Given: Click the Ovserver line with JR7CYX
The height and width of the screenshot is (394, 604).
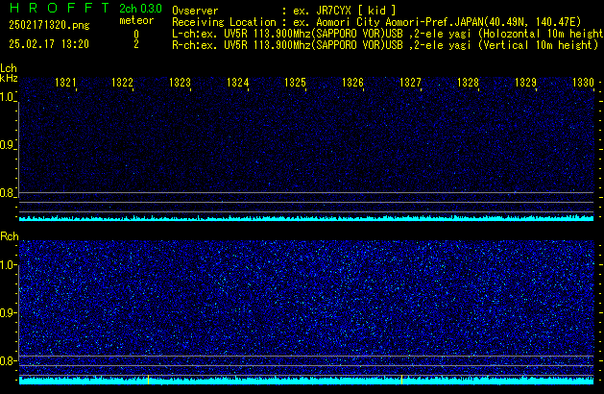Looking at the screenshot, I should tap(284, 11).
